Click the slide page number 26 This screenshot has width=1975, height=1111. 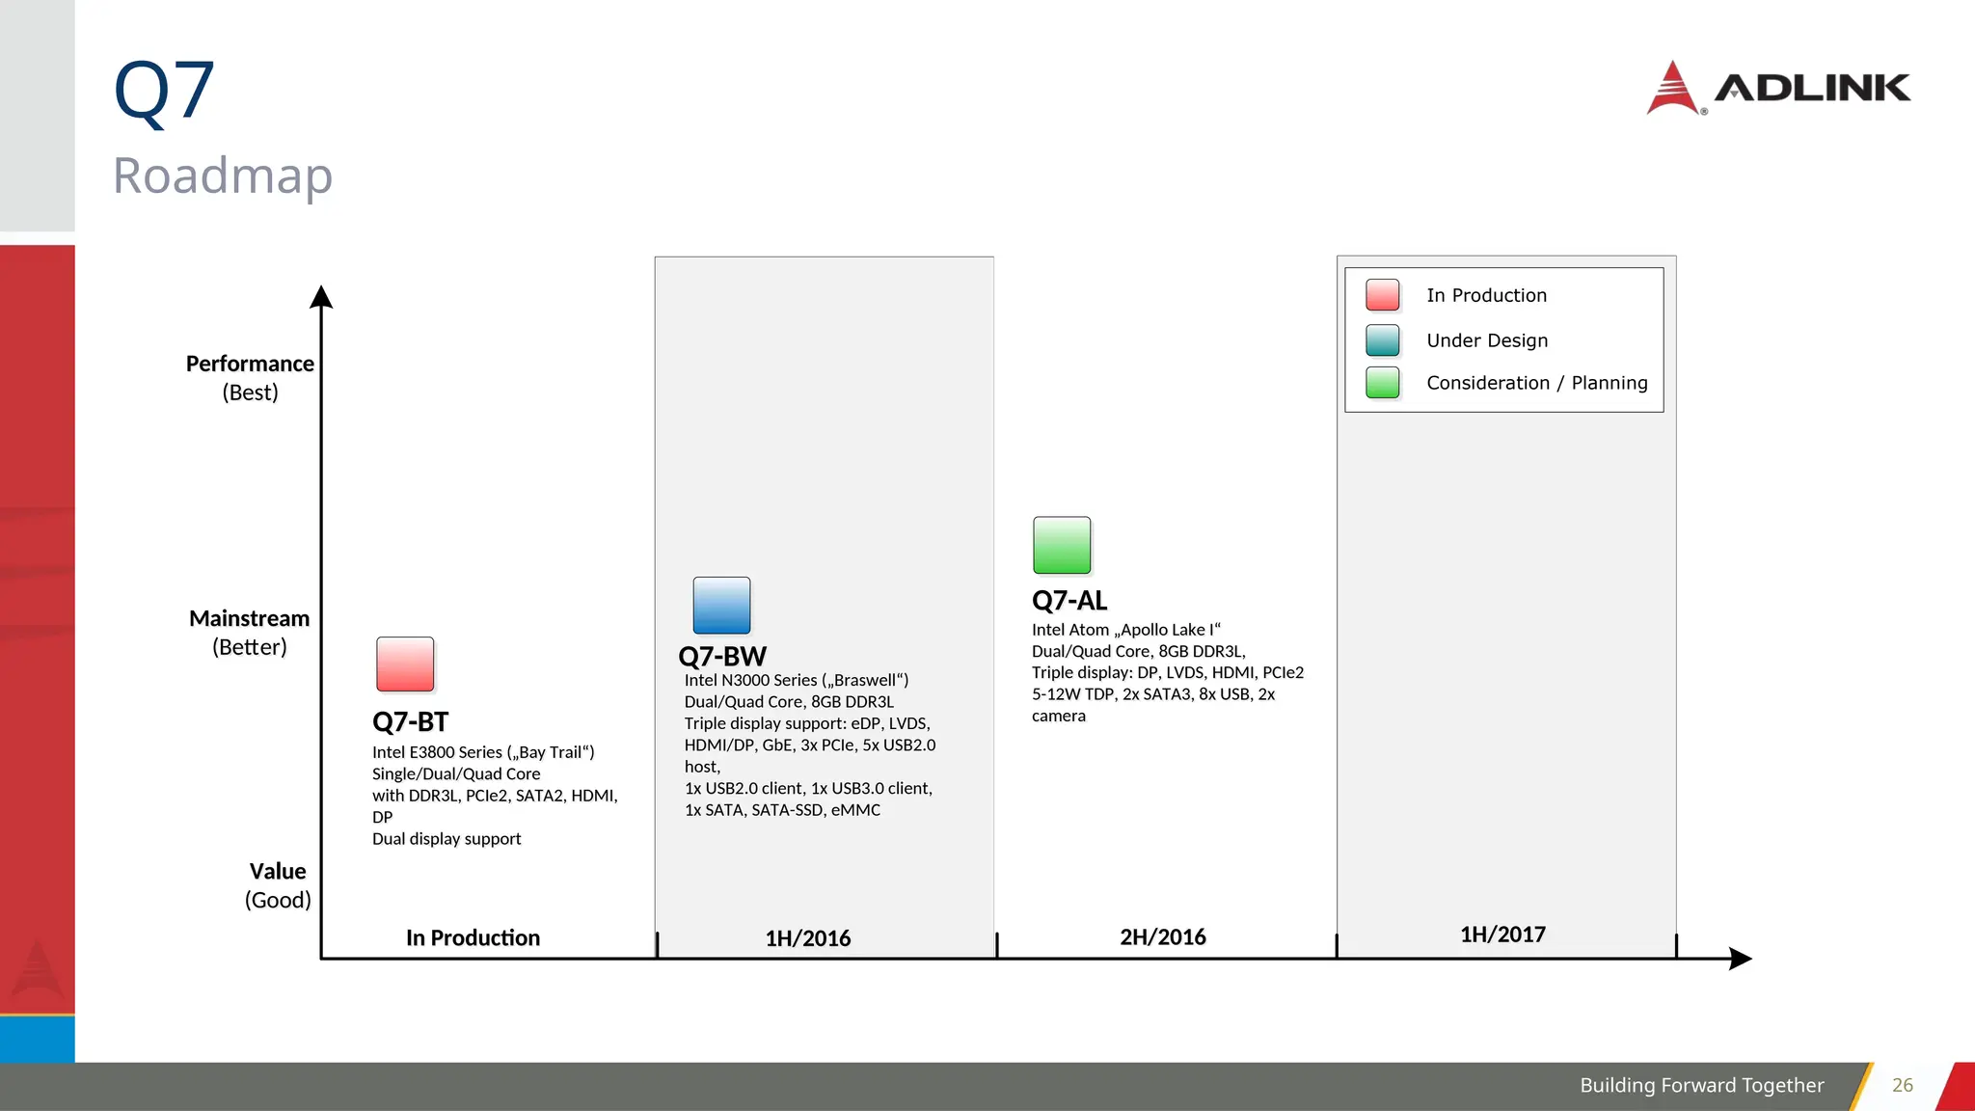tap(1902, 1085)
